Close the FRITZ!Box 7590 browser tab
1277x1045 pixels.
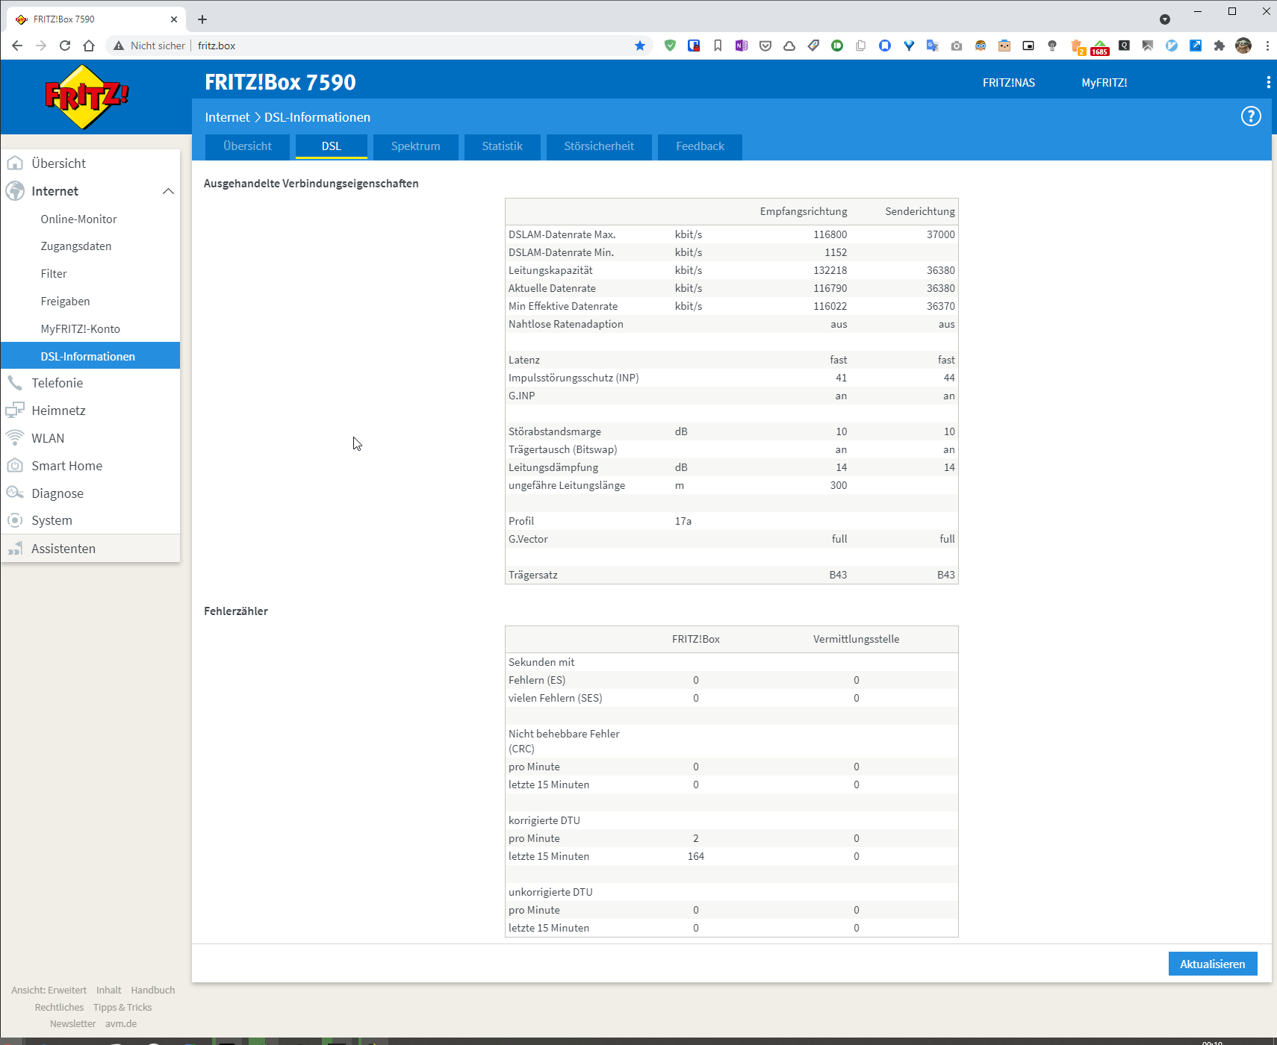point(174,19)
